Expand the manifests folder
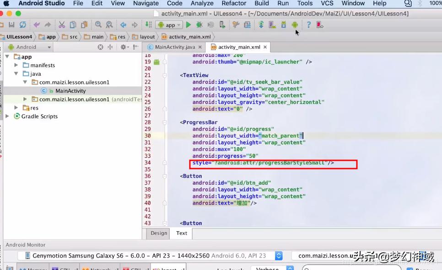The width and height of the screenshot is (442, 270). pos(16,65)
